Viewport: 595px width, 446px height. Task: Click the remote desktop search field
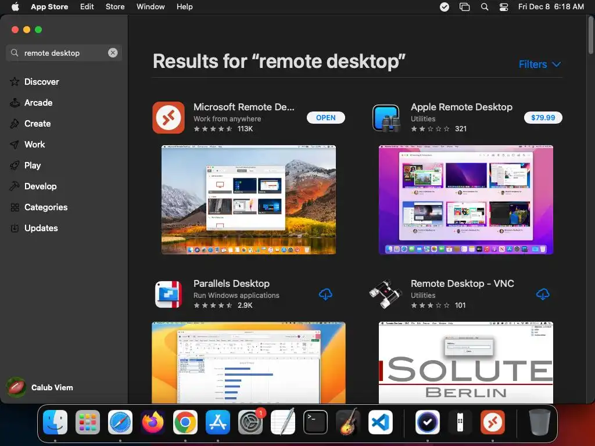click(64, 53)
